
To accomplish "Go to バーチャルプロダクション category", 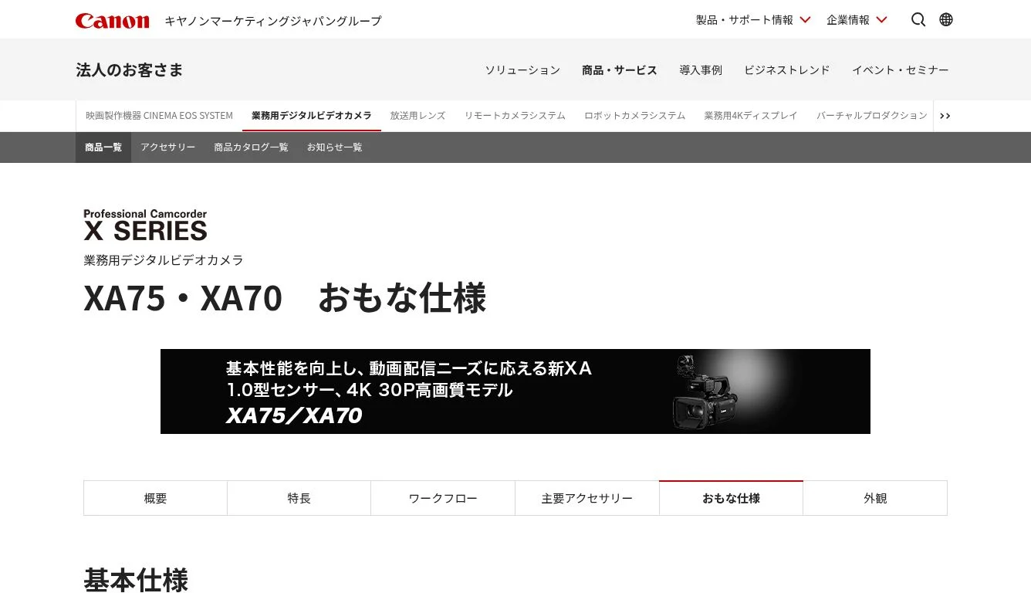I will [x=872, y=116].
